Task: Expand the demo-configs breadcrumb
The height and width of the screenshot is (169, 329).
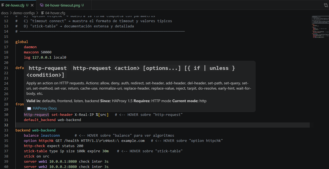Action: pyautogui.click(x=23, y=13)
